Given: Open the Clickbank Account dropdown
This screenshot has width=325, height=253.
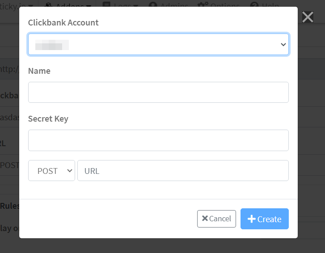Looking at the screenshot, I should [158, 45].
